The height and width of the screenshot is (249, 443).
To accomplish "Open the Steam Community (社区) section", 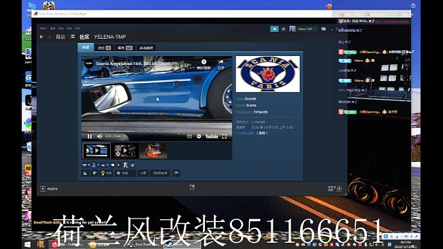I will click(x=84, y=37).
